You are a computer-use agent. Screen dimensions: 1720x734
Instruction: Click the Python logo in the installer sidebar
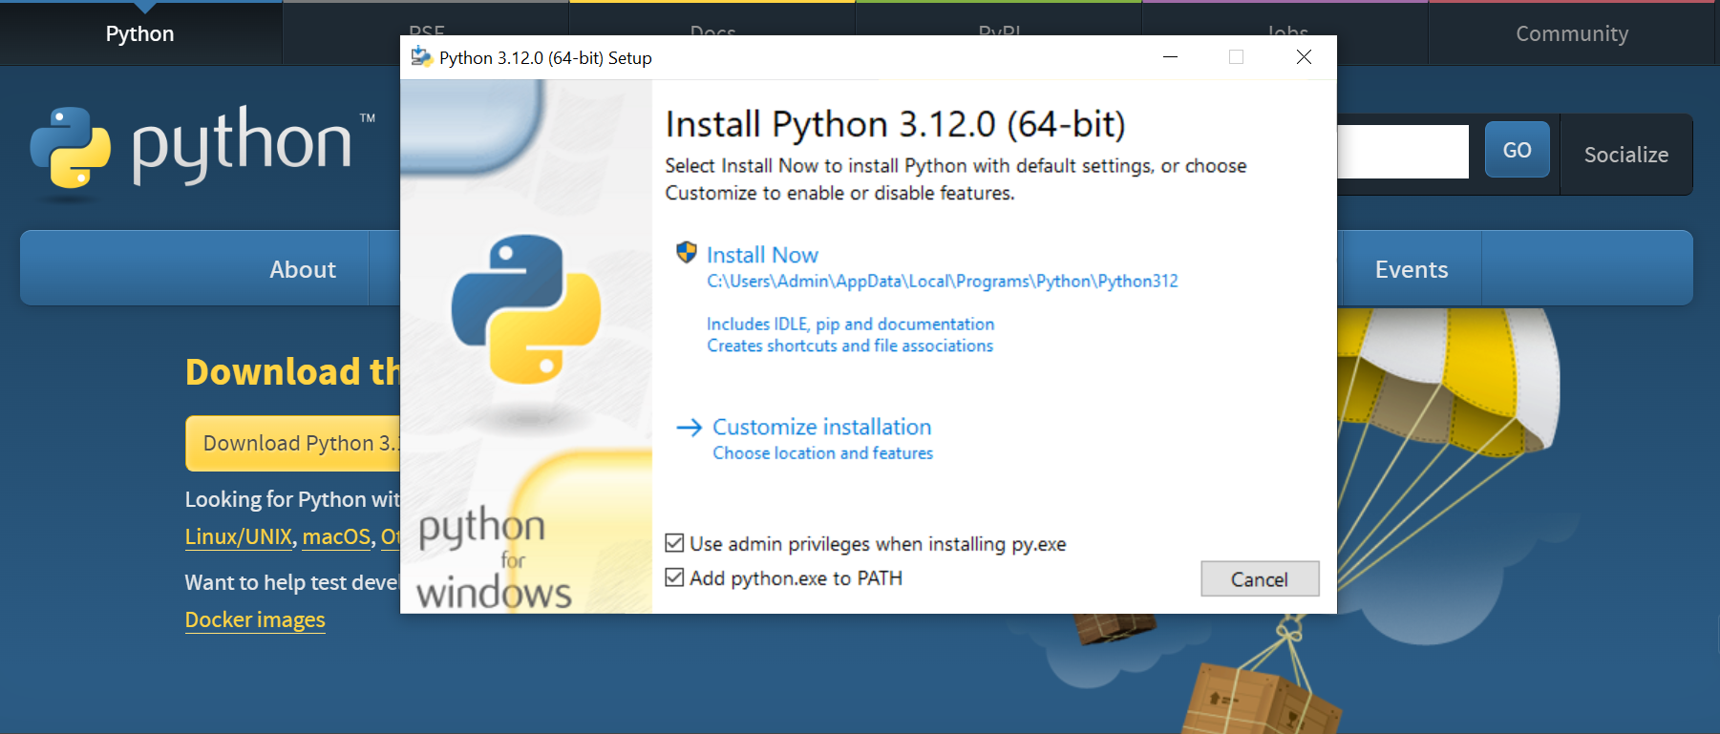pos(526,308)
